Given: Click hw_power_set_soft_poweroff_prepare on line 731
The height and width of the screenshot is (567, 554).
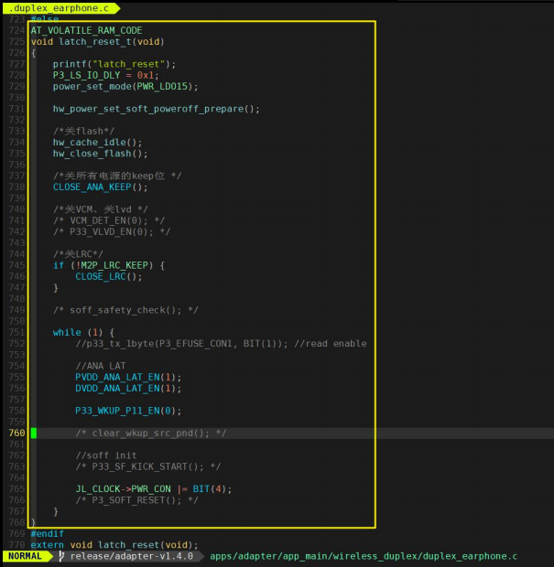Looking at the screenshot, I should [148, 109].
